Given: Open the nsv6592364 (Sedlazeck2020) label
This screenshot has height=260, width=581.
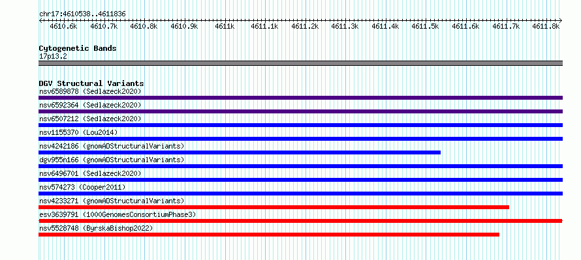Looking at the screenshot, I should [90, 105].
